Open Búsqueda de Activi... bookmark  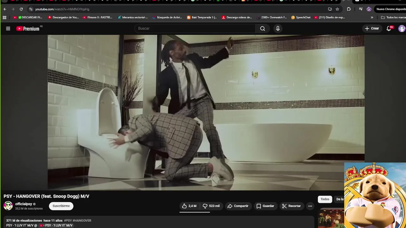(167, 17)
